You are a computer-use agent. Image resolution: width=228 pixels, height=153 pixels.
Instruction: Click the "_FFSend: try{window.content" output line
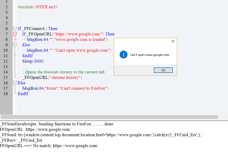101,135
